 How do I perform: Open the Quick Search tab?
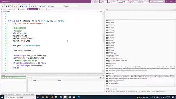146,92
